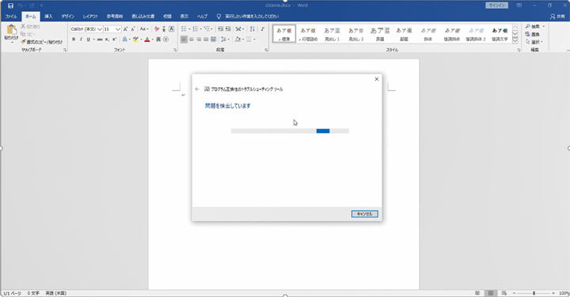Viewport: 570px width, 297px height.
Task: Click the Bullets list icon
Action: [x=184, y=29]
